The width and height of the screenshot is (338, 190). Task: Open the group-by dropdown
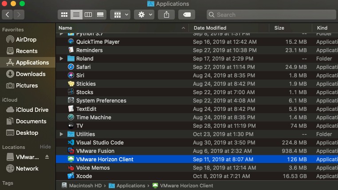[120, 15]
